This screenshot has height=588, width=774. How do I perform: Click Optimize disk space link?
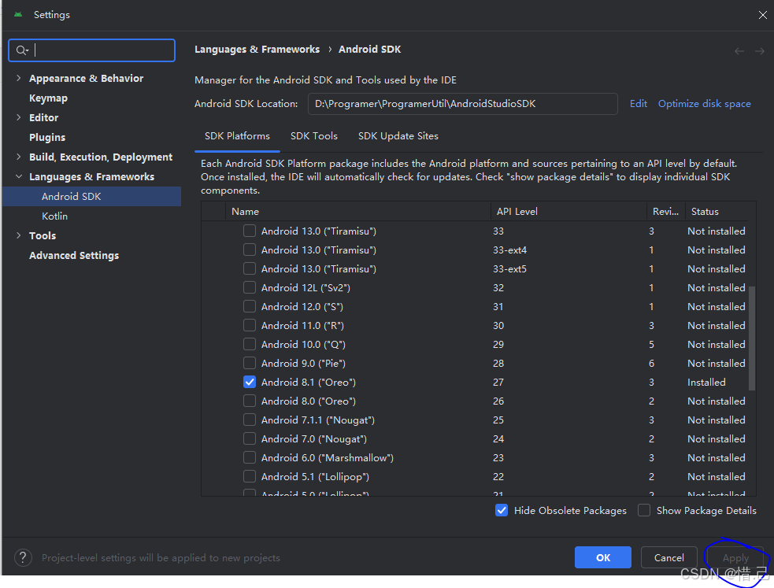pos(705,104)
